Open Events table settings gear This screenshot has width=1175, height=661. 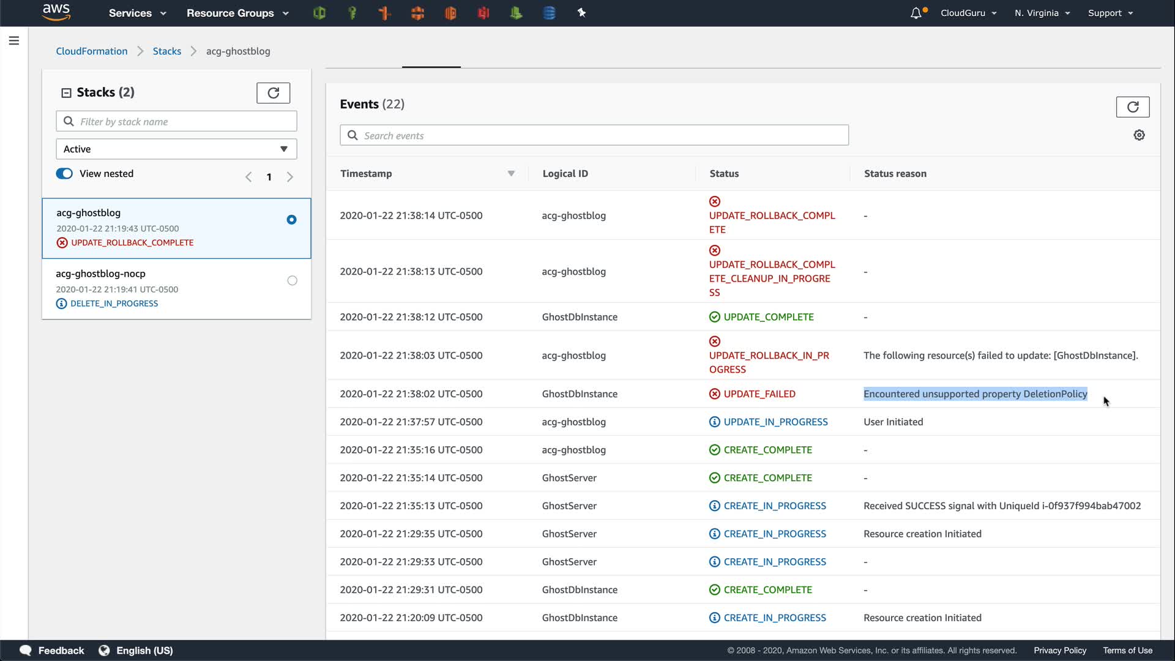1139,135
